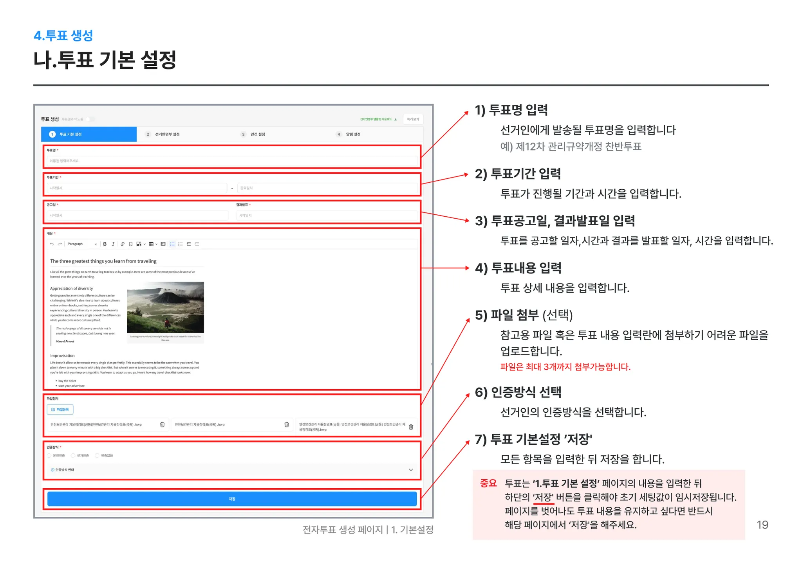Click the numbered list icon

pos(181,244)
